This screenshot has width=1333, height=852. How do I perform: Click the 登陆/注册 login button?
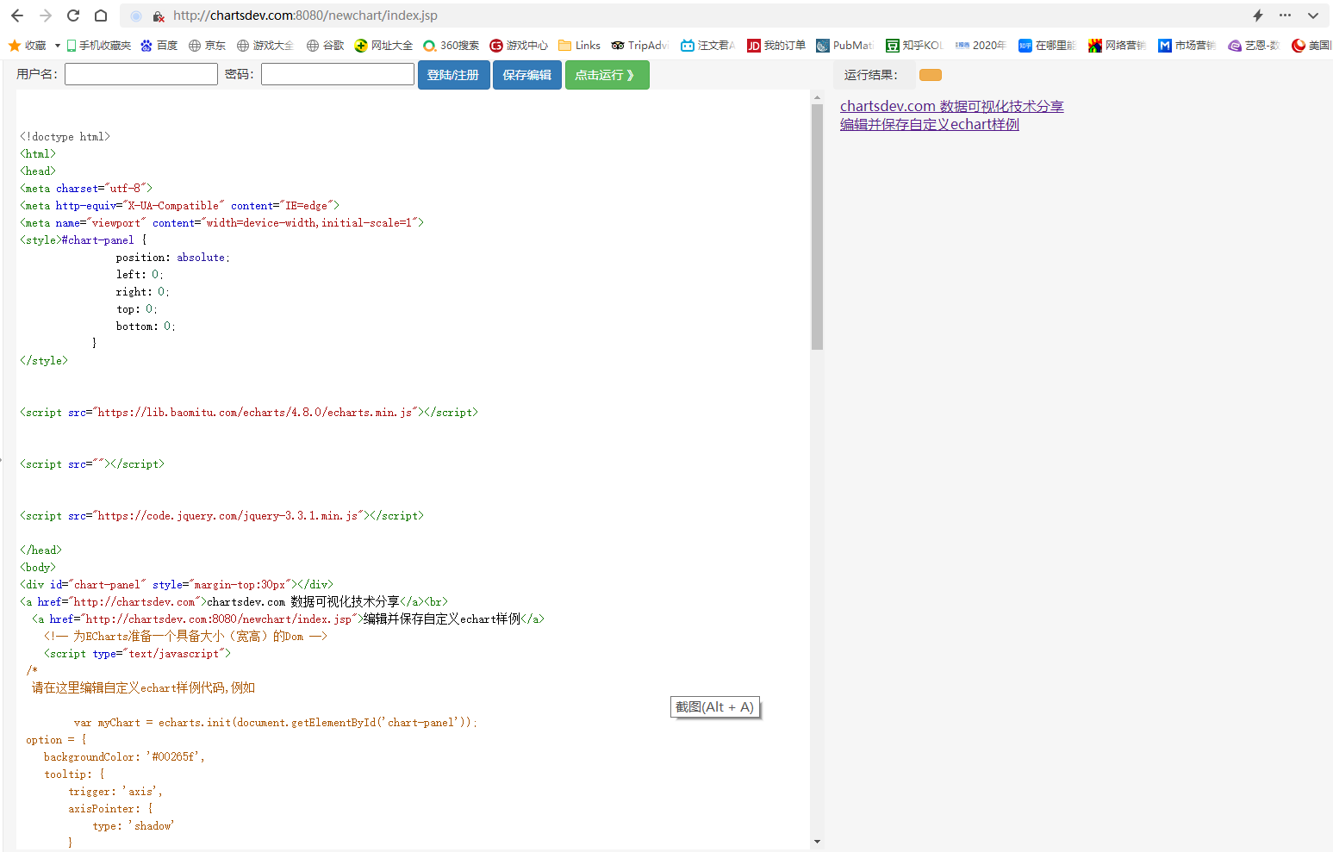click(454, 75)
